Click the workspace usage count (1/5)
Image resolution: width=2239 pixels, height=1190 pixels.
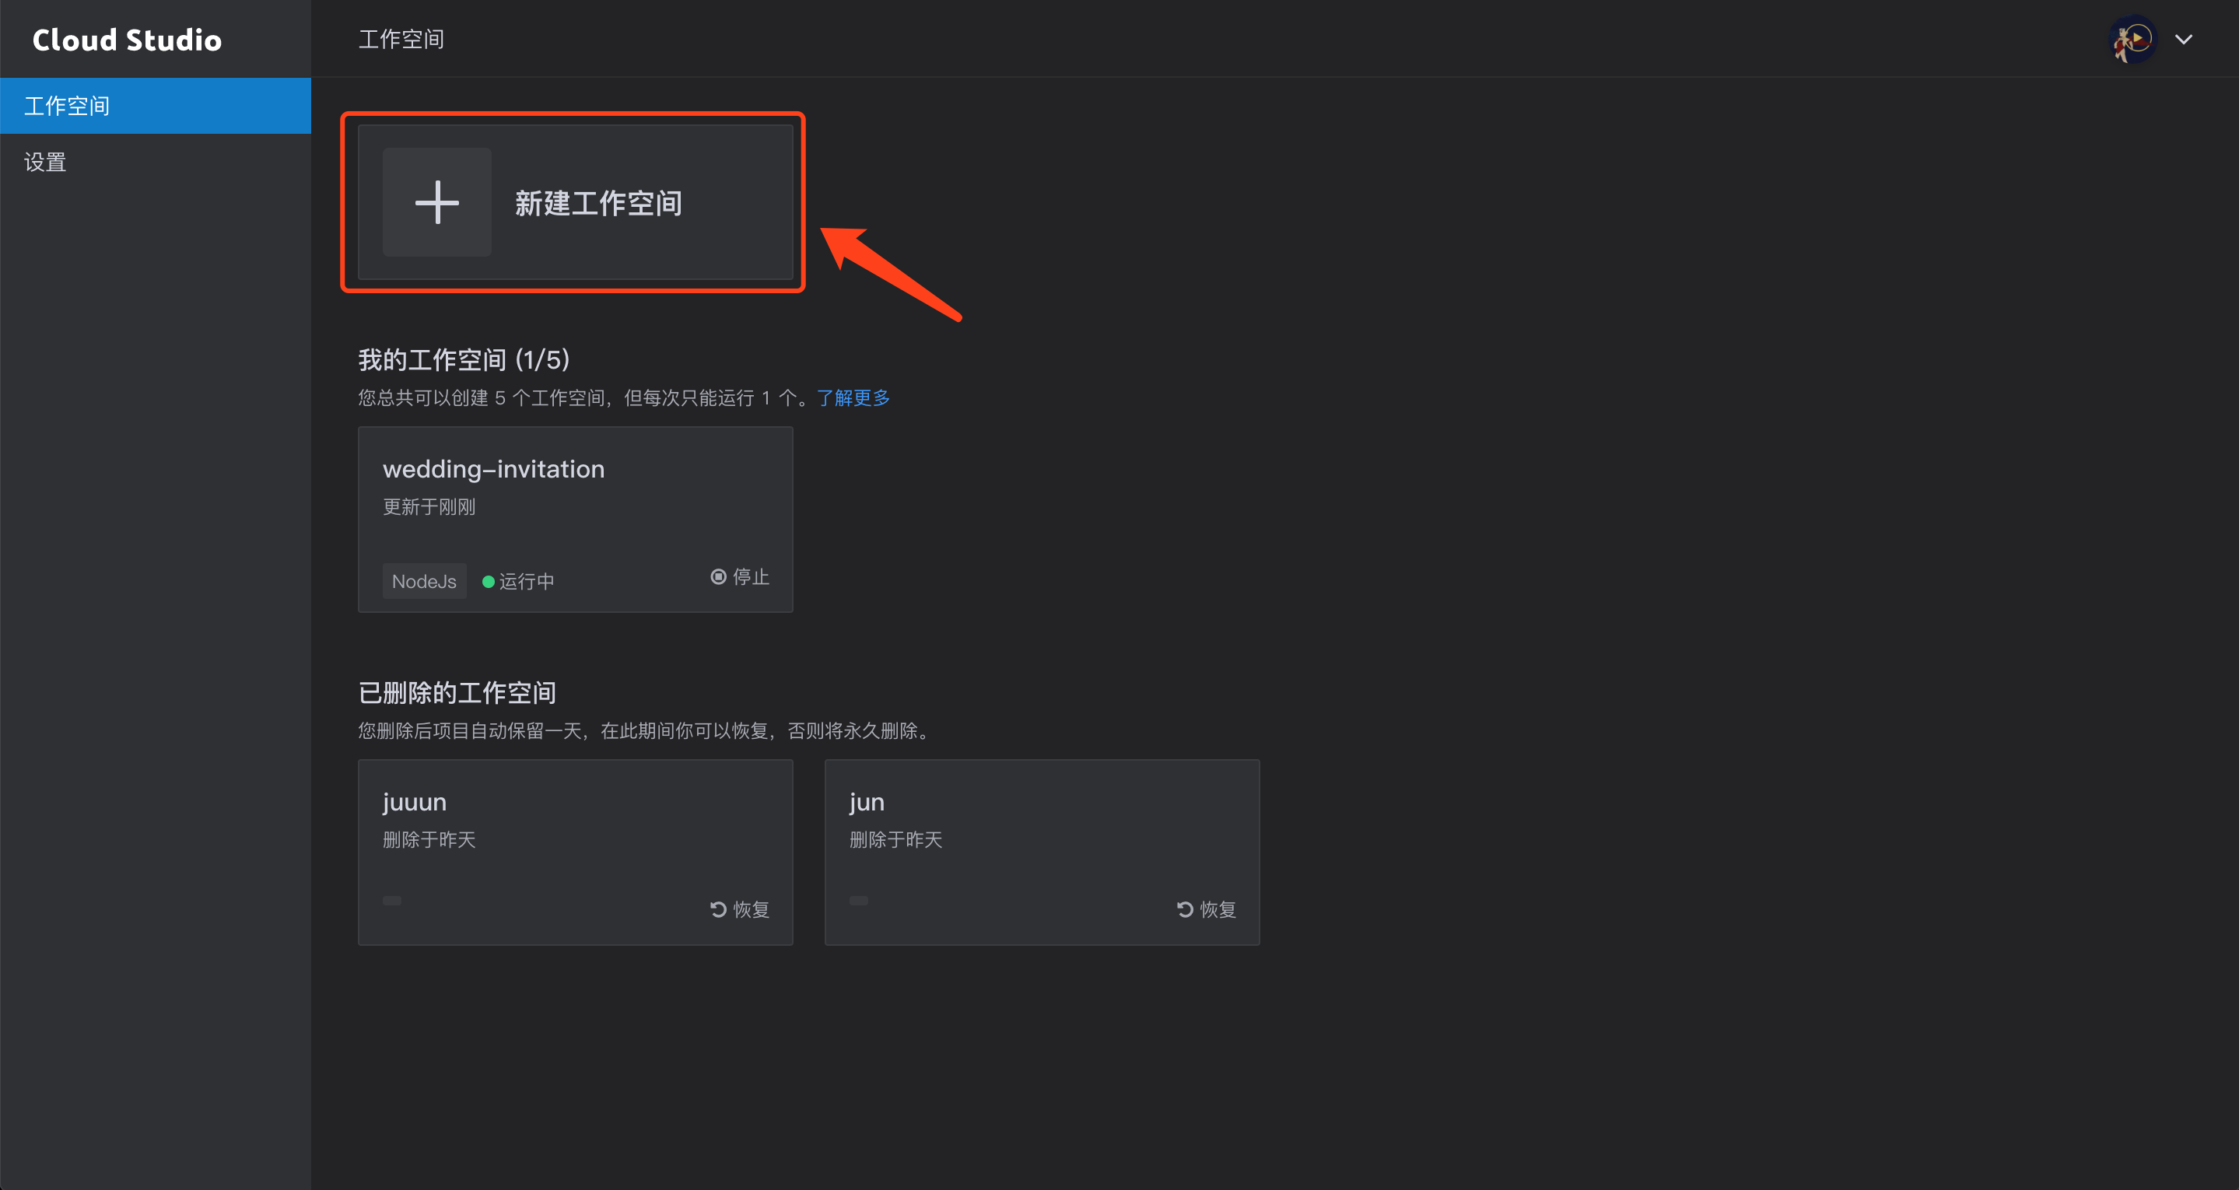click(x=544, y=359)
